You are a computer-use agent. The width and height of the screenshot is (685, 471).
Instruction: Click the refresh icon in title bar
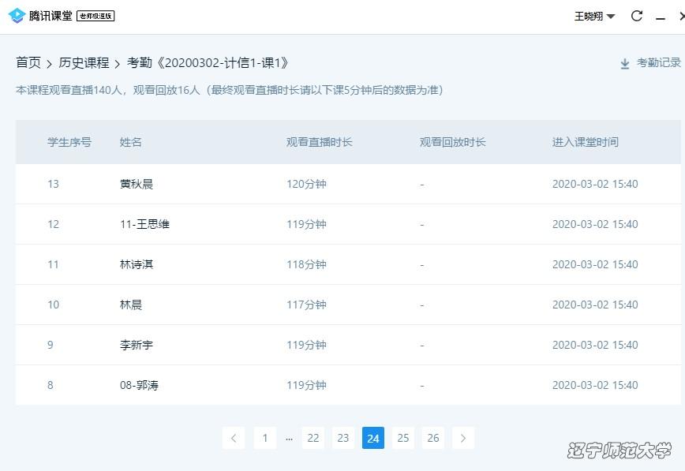[x=637, y=16]
